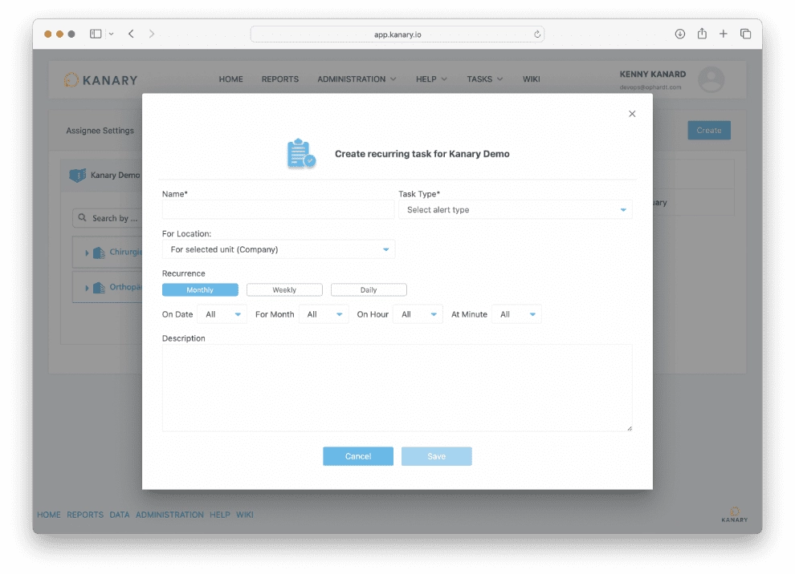
Task: Open the WIKI menu item
Action: click(x=532, y=79)
